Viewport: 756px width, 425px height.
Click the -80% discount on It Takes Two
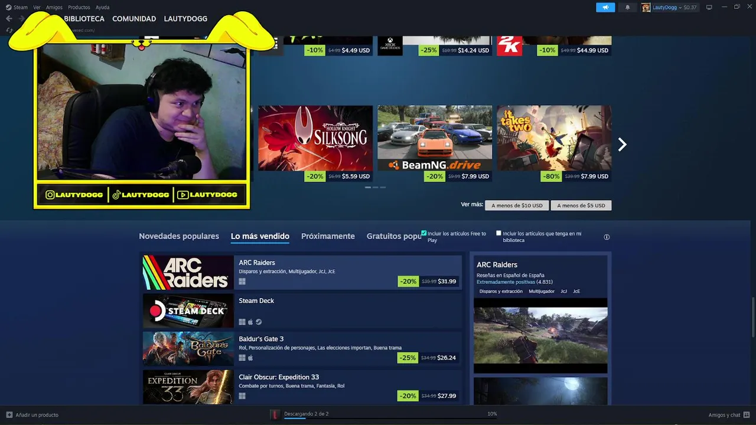click(x=550, y=176)
